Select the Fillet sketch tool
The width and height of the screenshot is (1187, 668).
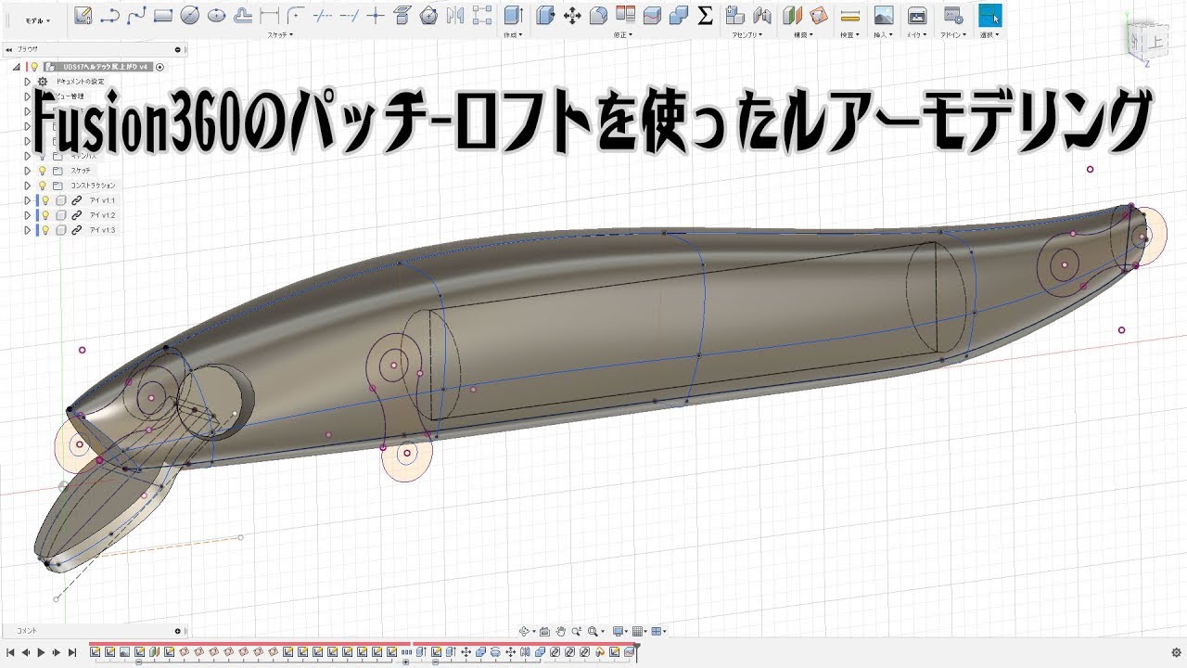[296, 15]
